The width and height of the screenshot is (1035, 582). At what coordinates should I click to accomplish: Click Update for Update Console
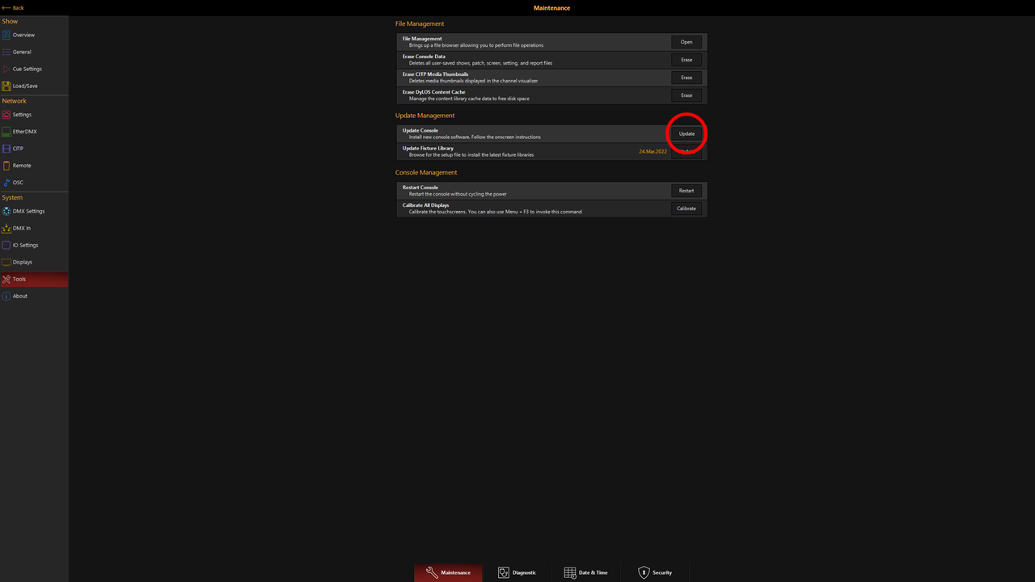[x=686, y=133]
